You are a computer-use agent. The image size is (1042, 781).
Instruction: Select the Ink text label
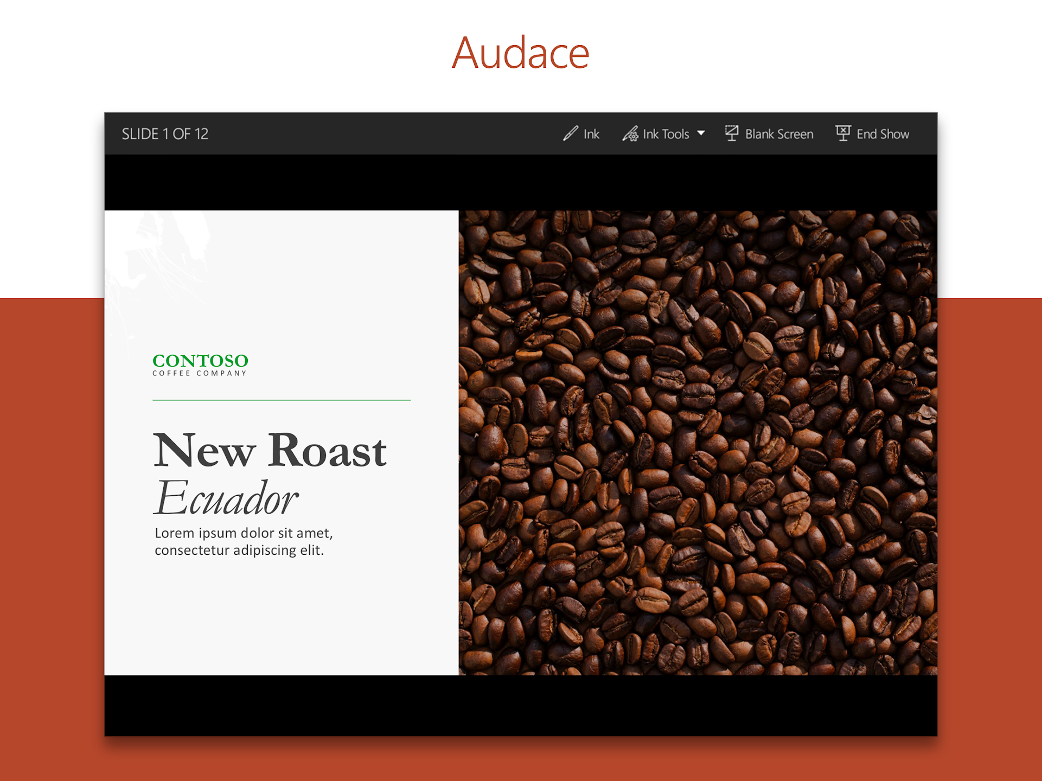click(x=591, y=134)
